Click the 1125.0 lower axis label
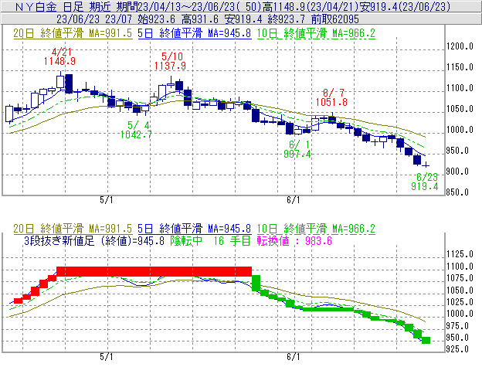The width and height of the screenshot is (482, 367). coord(460,254)
